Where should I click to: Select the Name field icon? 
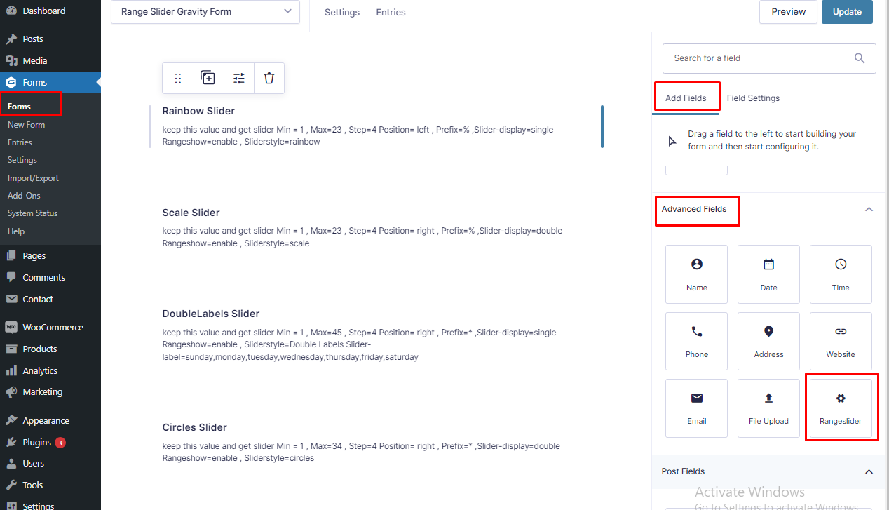click(x=696, y=274)
